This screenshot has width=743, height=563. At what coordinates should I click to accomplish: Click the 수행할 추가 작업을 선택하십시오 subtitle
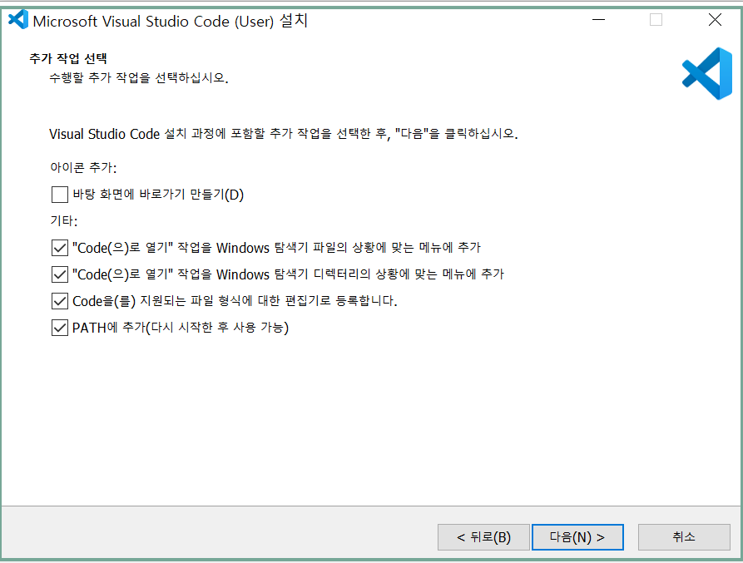pos(139,77)
